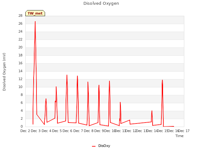Click the y-axis label Disolved Oxygen (mV)
The width and height of the screenshot is (203, 152).
point(4,72)
